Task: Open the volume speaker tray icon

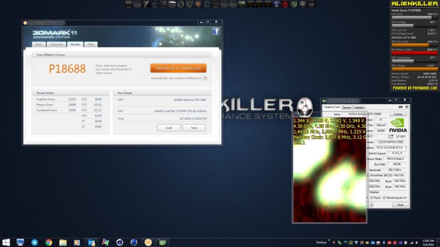Action: click(417, 243)
